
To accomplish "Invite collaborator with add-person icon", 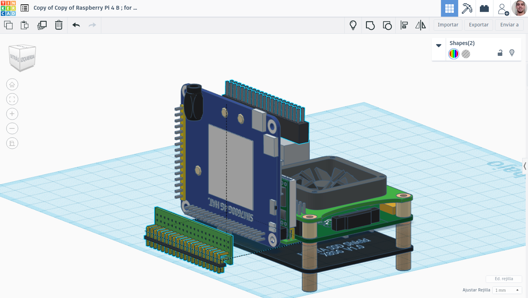I will [x=503, y=9].
